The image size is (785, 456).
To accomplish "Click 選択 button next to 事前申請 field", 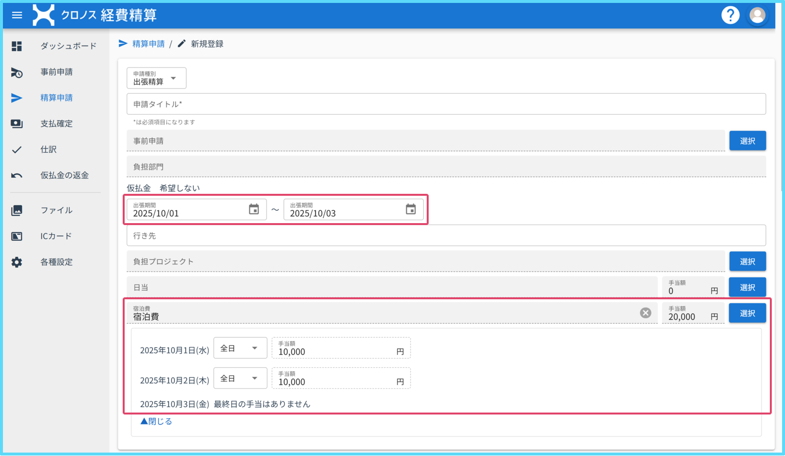I will coord(747,141).
